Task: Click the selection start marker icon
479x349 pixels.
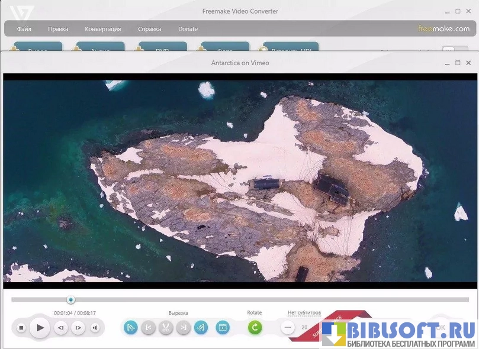Action: pos(131,327)
